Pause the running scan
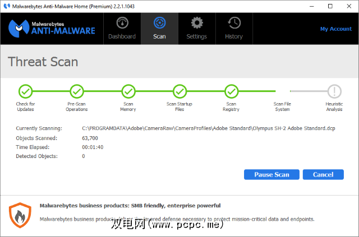 (271, 175)
